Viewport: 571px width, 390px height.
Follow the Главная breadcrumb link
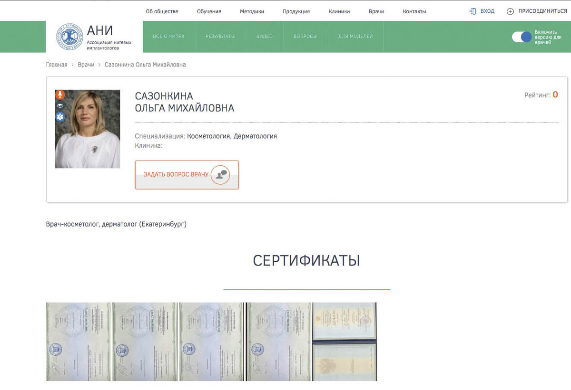(x=56, y=65)
